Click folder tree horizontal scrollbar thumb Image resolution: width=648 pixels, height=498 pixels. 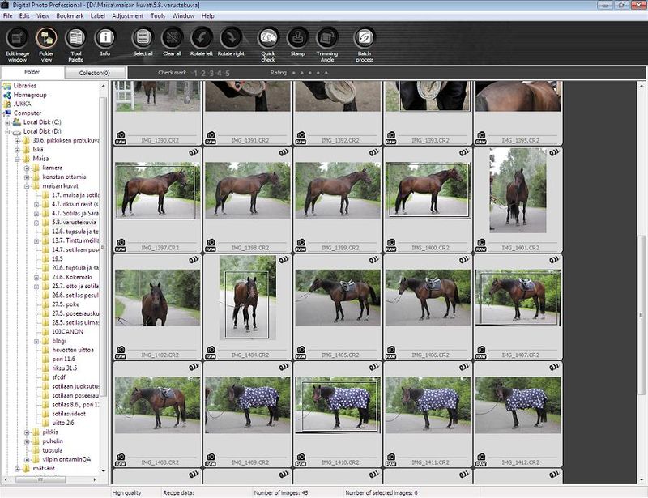[x=40, y=480]
